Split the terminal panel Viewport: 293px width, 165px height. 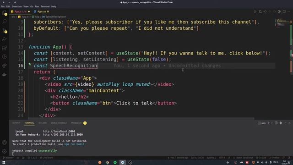click(x=276, y=123)
